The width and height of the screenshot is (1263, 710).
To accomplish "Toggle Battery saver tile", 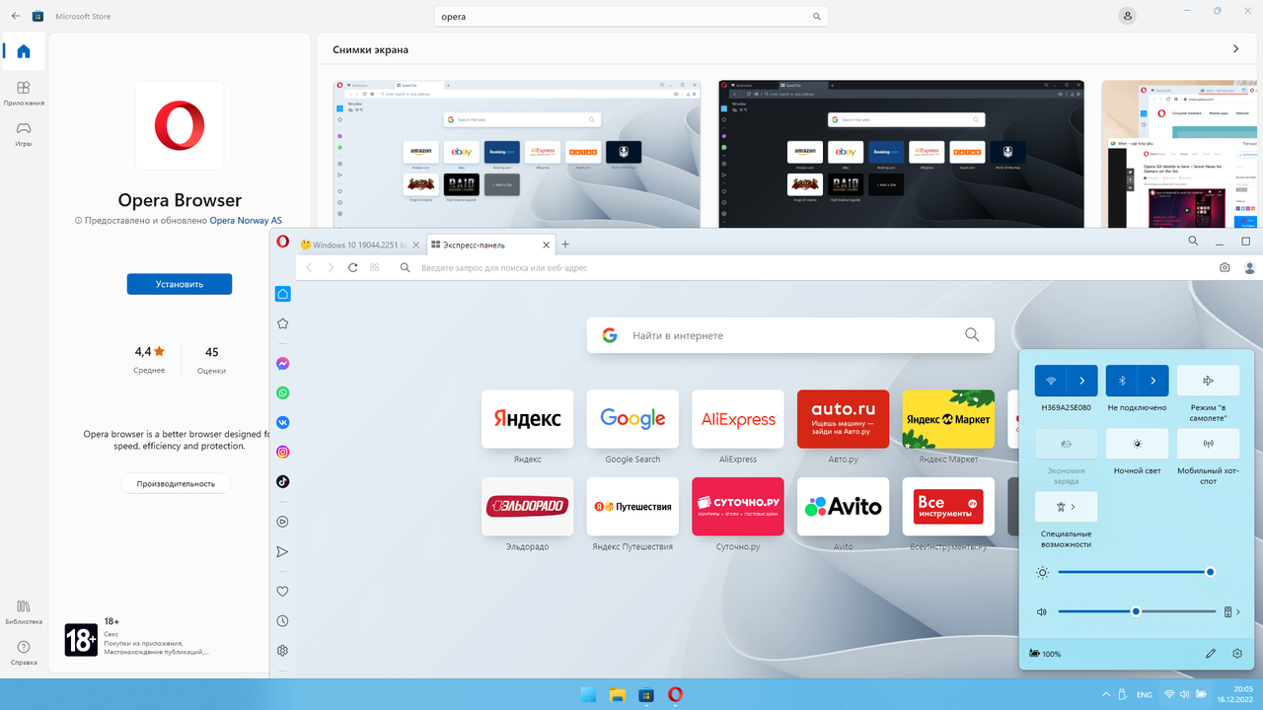I will pos(1066,444).
